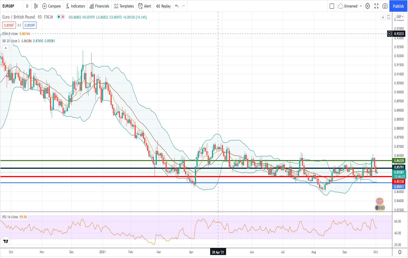Undo the last chart action
The height and width of the screenshot is (258, 408).
click(x=177, y=6)
